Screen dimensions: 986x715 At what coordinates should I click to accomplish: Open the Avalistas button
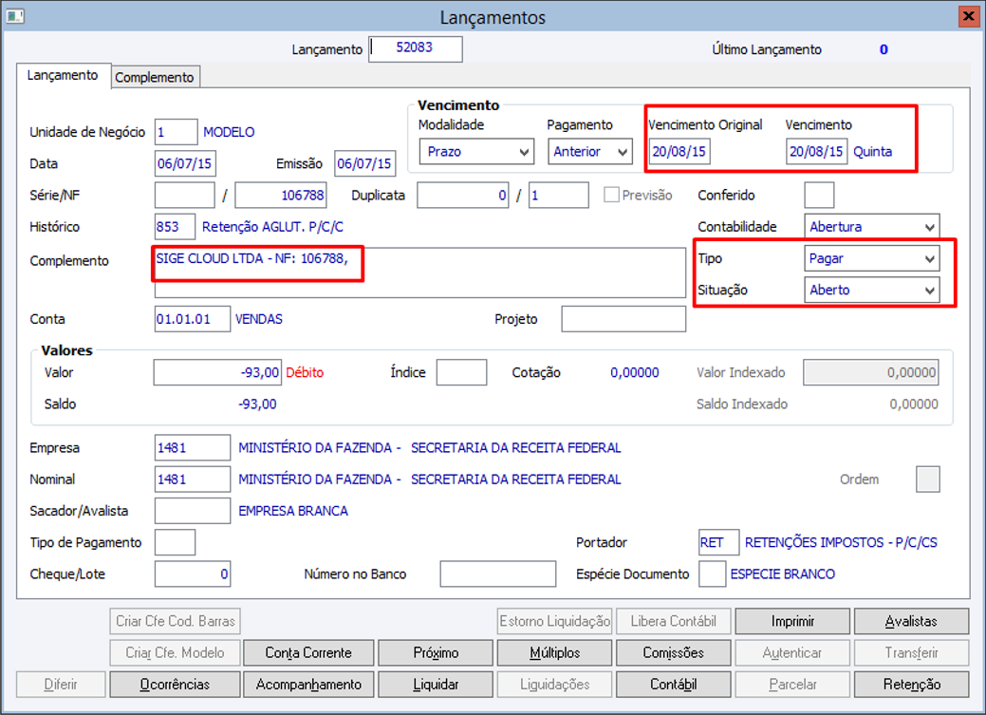[x=911, y=621]
